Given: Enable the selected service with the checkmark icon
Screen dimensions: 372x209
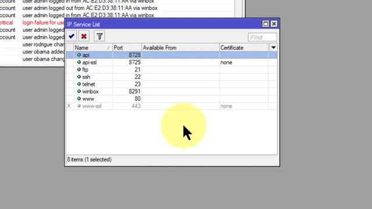Looking at the screenshot, I should 71,36.
